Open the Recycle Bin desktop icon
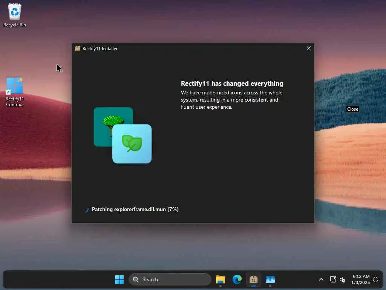This screenshot has width=386, height=290. 15,15
